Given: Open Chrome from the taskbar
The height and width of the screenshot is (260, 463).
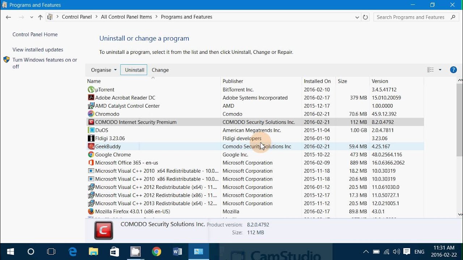Looking at the screenshot, I should [x=157, y=252].
